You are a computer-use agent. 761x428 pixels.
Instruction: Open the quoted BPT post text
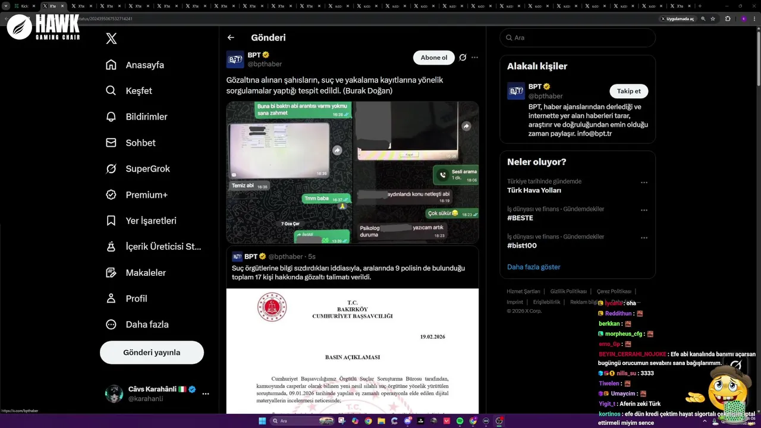348,273
